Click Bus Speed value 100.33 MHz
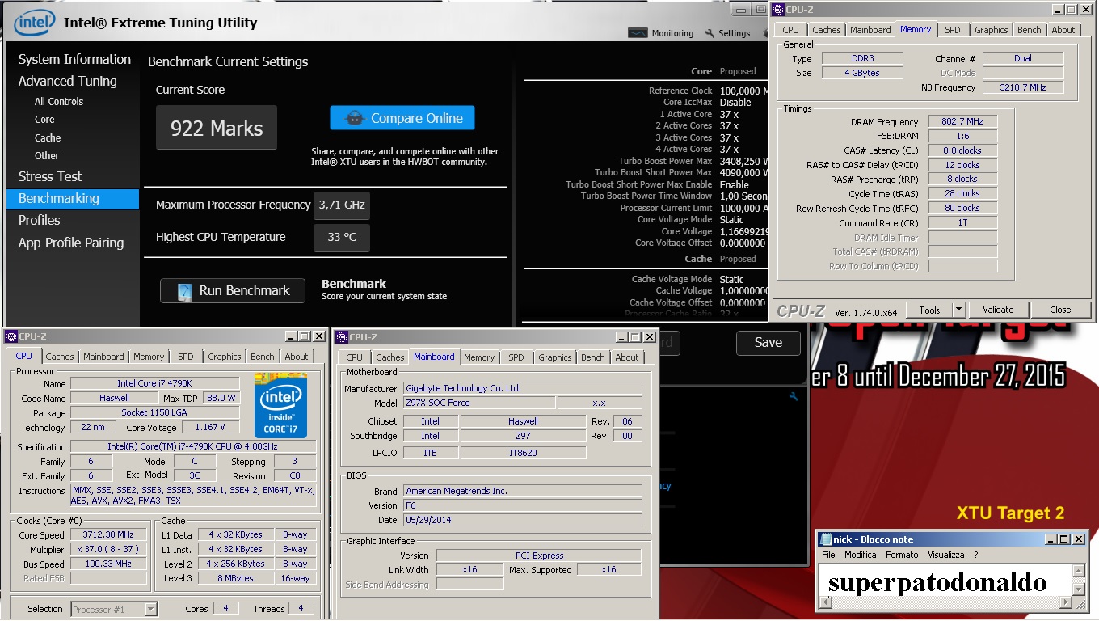The height and width of the screenshot is (621, 1099). 108,564
